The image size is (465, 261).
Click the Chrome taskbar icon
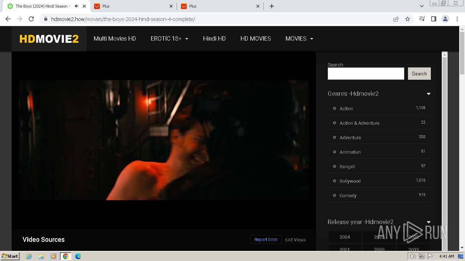[66, 256]
